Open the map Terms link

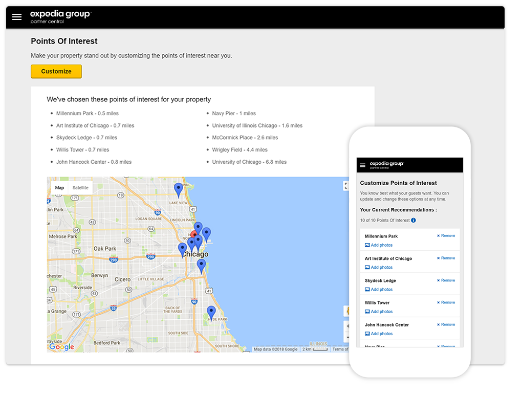340,349
